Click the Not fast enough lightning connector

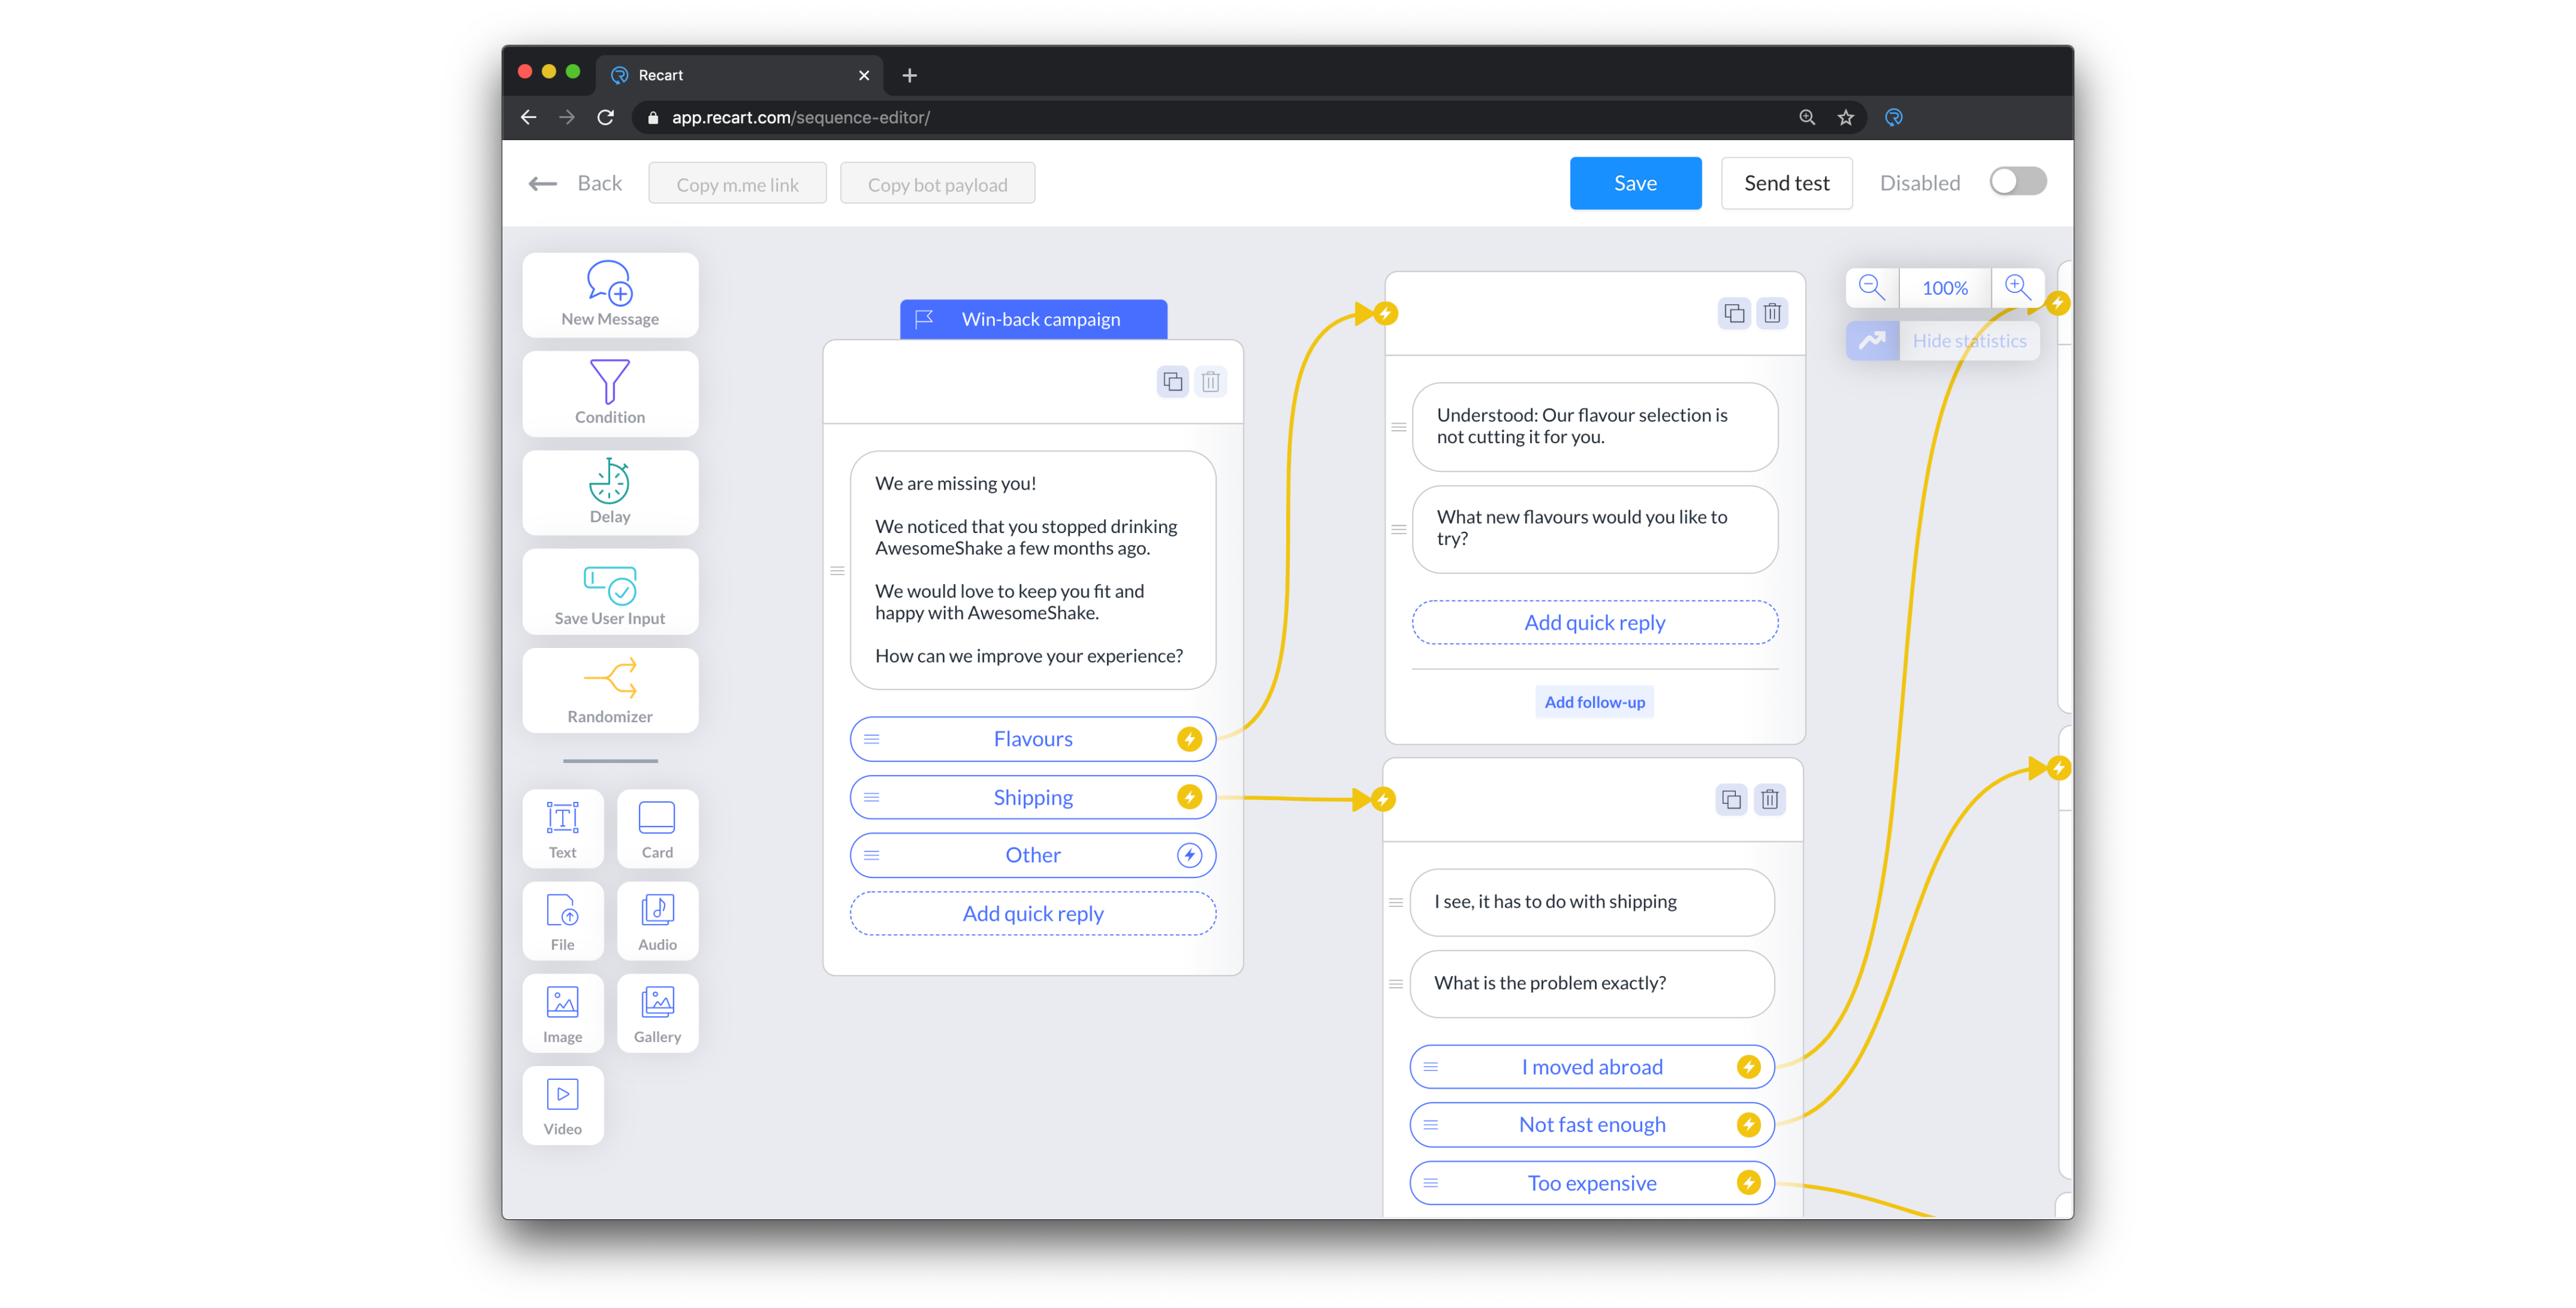click(1748, 1125)
